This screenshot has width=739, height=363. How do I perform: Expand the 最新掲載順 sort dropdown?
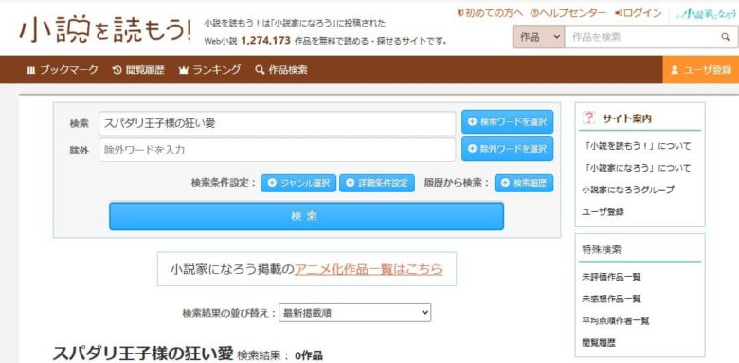[x=355, y=313]
